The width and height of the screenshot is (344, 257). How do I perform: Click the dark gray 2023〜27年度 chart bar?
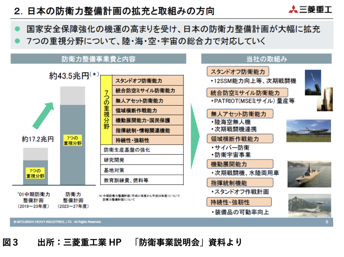click(x=73, y=145)
